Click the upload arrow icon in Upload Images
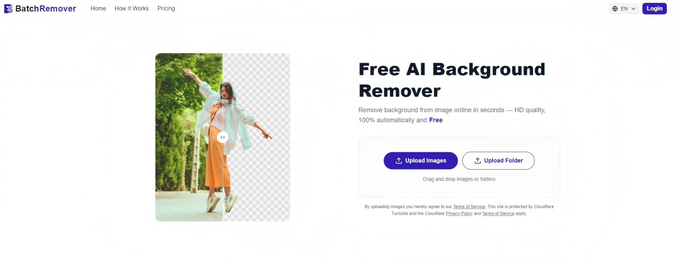The width and height of the screenshot is (677, 265). pos(399,161)
